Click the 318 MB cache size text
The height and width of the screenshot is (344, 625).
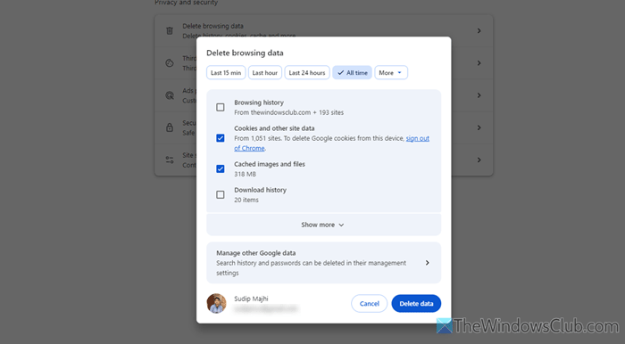tap(246, 174)
